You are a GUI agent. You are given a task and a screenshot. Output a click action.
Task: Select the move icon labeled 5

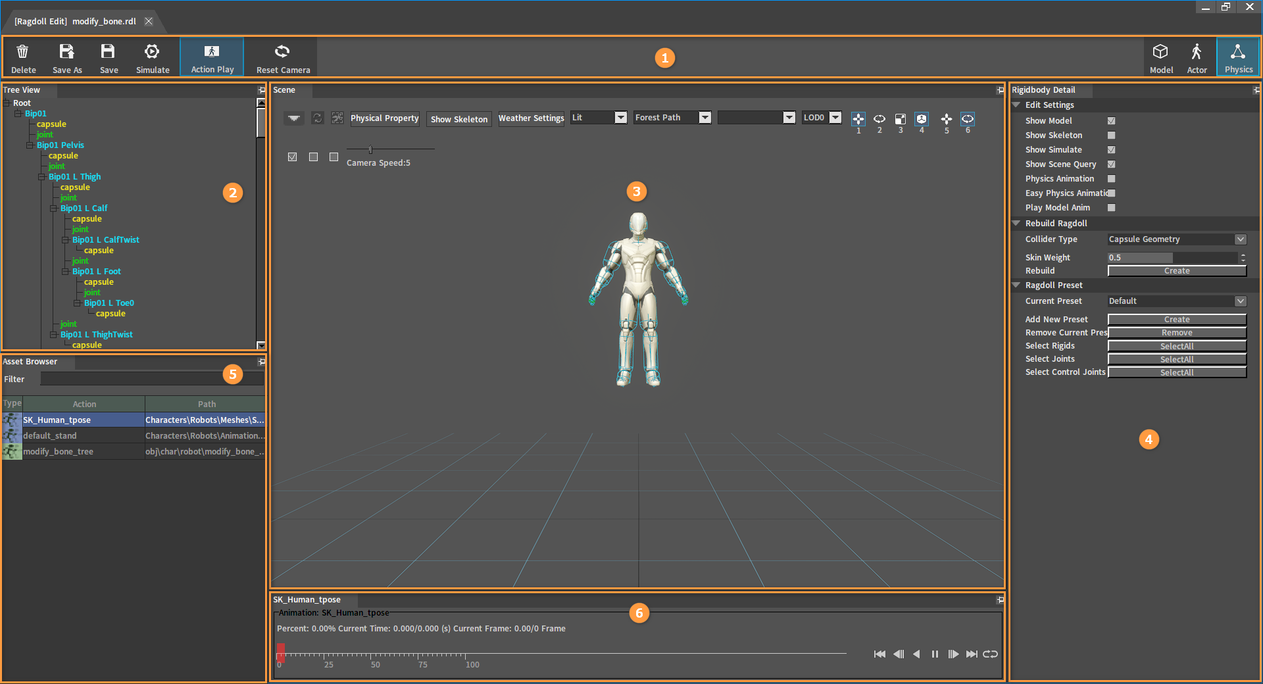[x=947, y=119]
